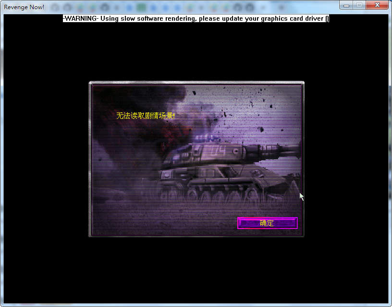Click the small blue icon in the middle of the toolbar
This screenshot has width=392, height=307.
165,6
